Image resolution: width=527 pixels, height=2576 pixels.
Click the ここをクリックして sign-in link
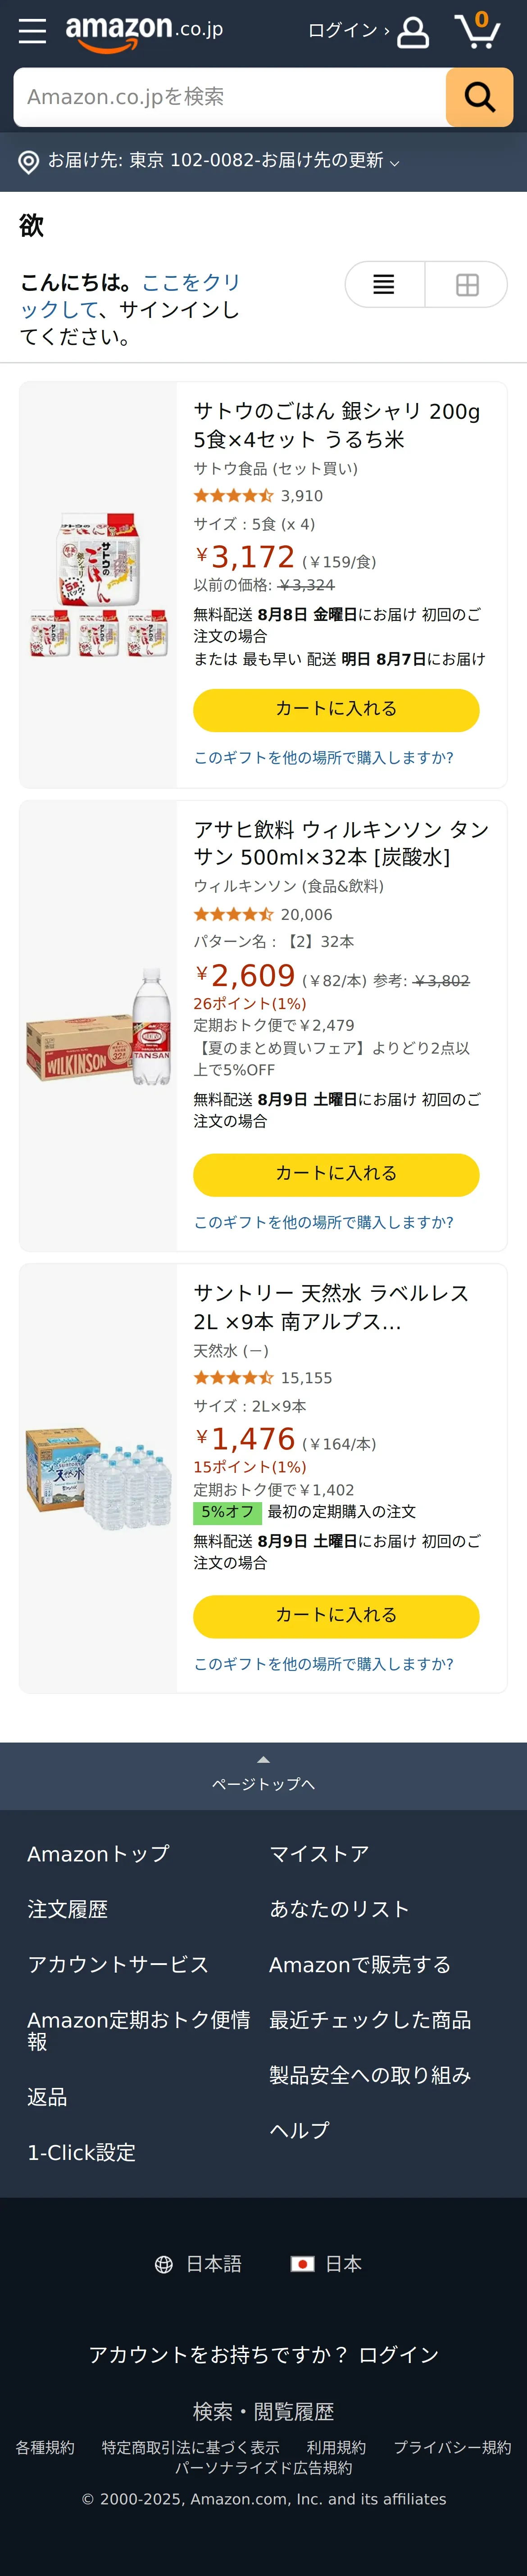130,296
